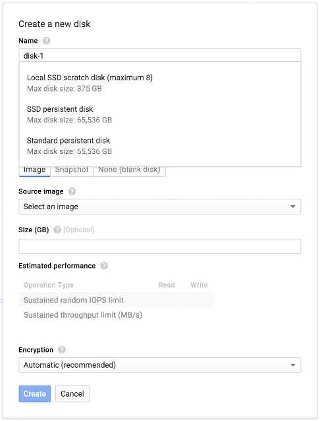
Task: Expand the Encryption dropdown arrow
Action: pos(292,365)
